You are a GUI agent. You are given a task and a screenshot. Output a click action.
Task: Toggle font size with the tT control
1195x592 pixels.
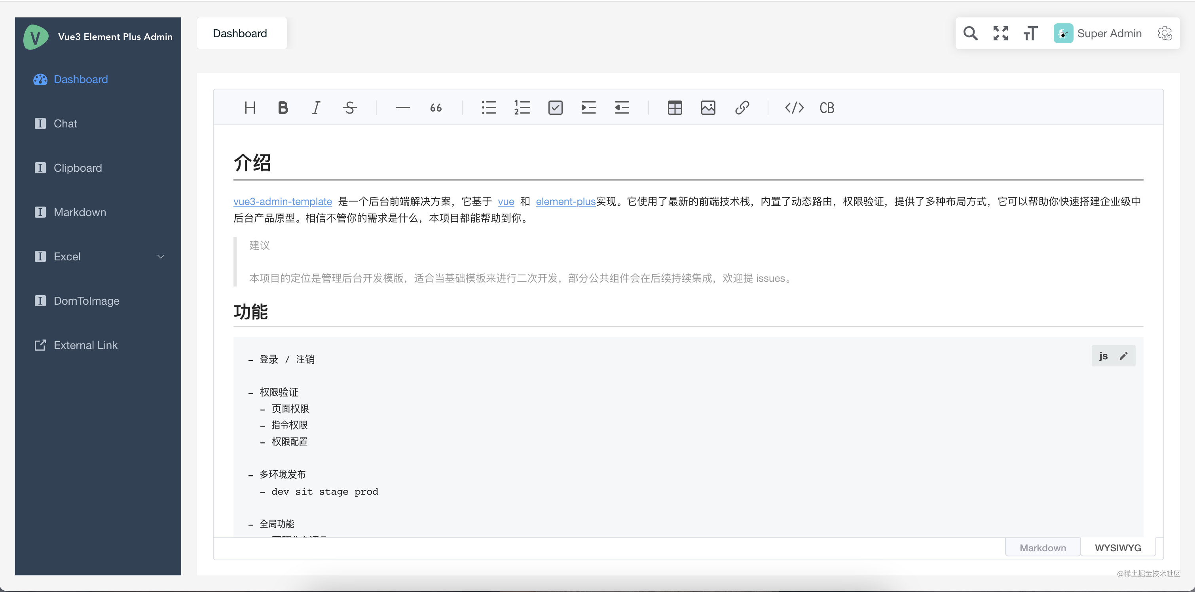coord(1030,33)
